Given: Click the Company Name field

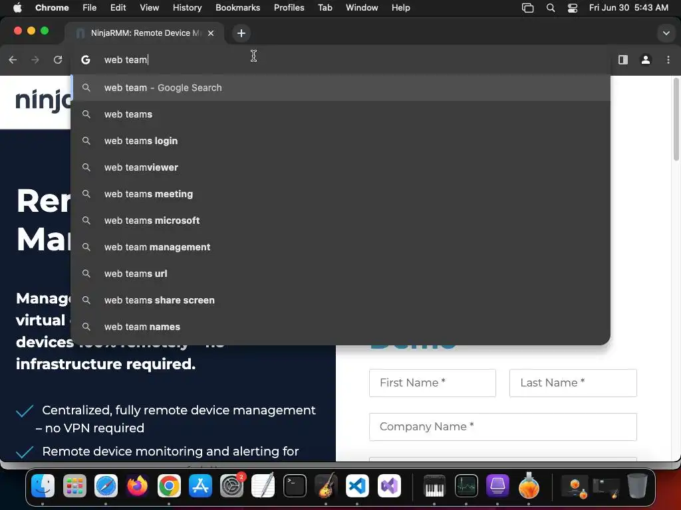Looking at the screenshot, I should pyautogui.click(x=503, y=427).
